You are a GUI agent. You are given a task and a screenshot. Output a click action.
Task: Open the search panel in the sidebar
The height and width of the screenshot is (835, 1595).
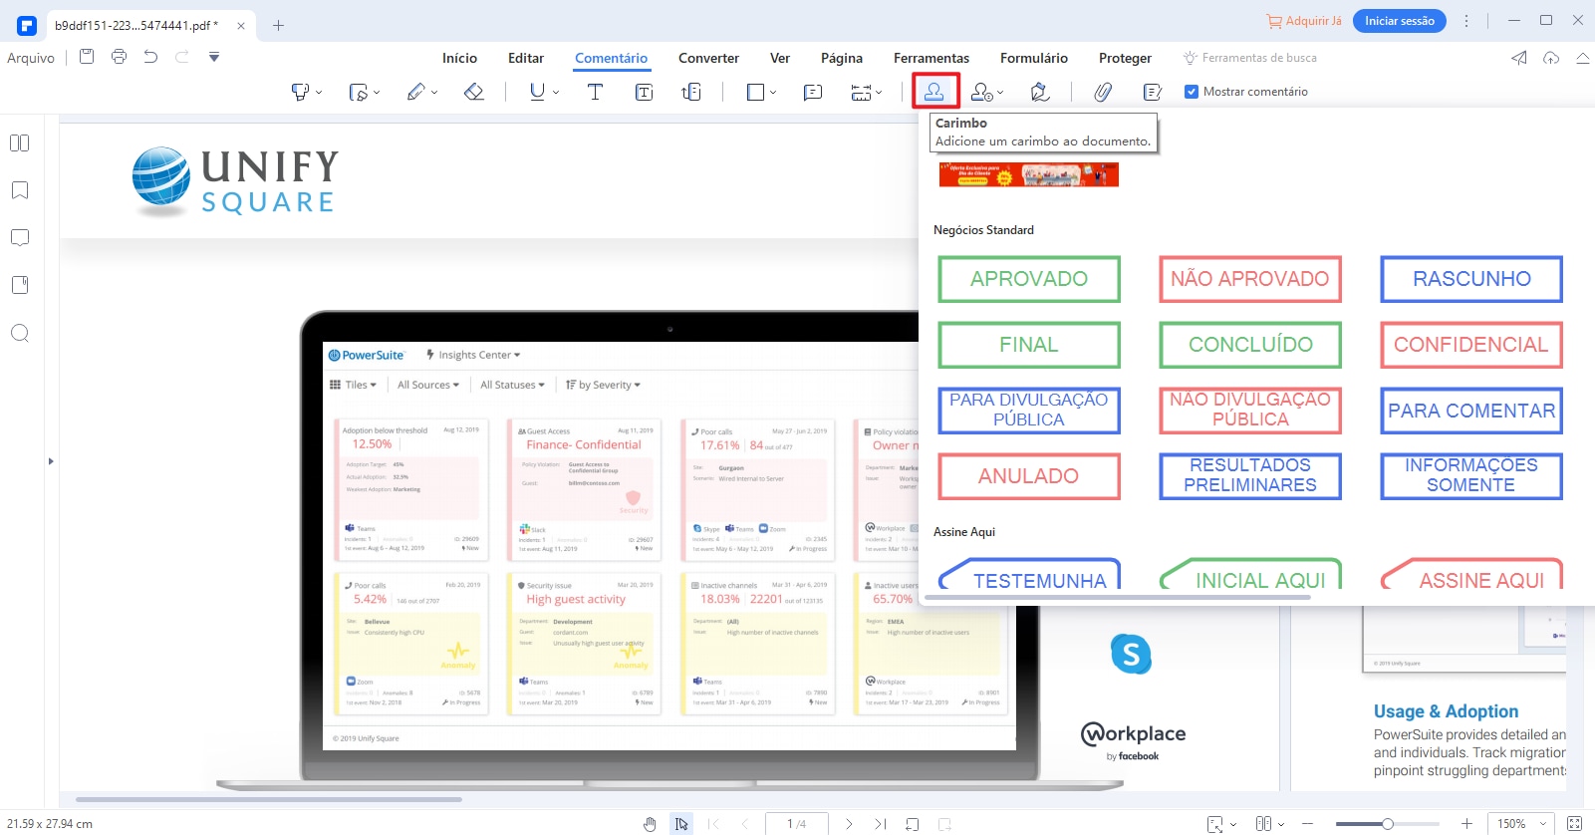[19, 333]
